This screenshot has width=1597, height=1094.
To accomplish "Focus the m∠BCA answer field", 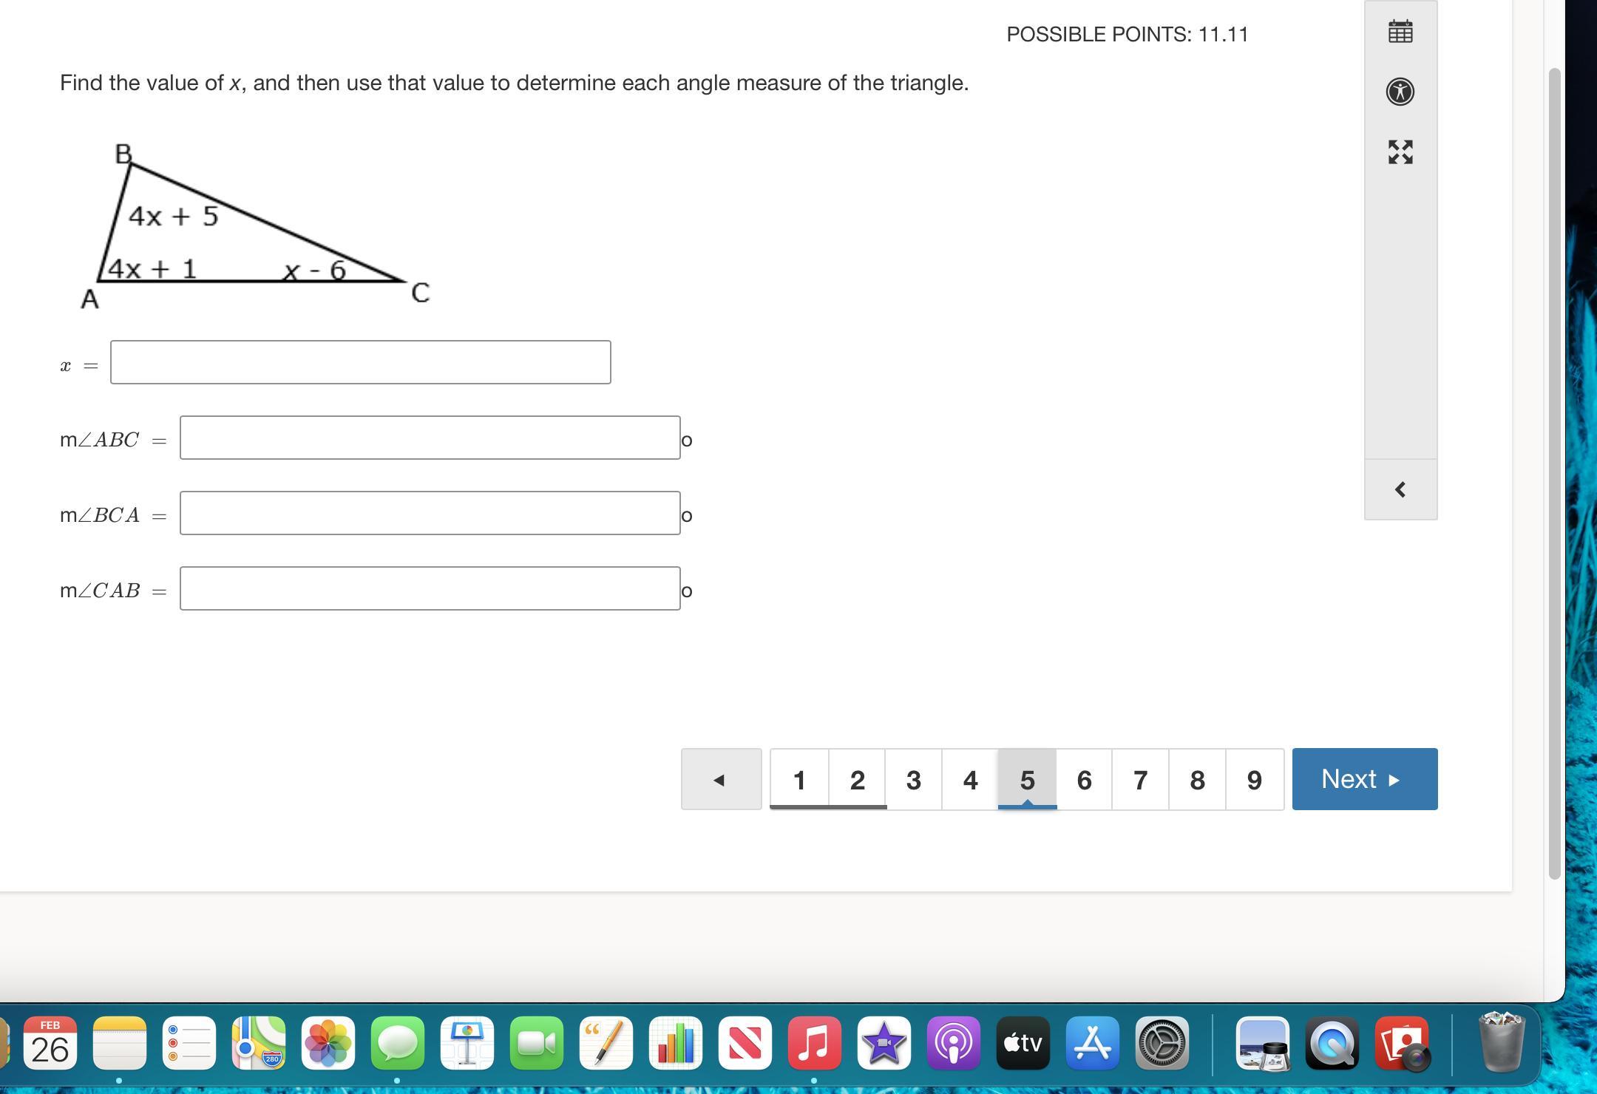I will pyautogui.click(x=430, y=513).
